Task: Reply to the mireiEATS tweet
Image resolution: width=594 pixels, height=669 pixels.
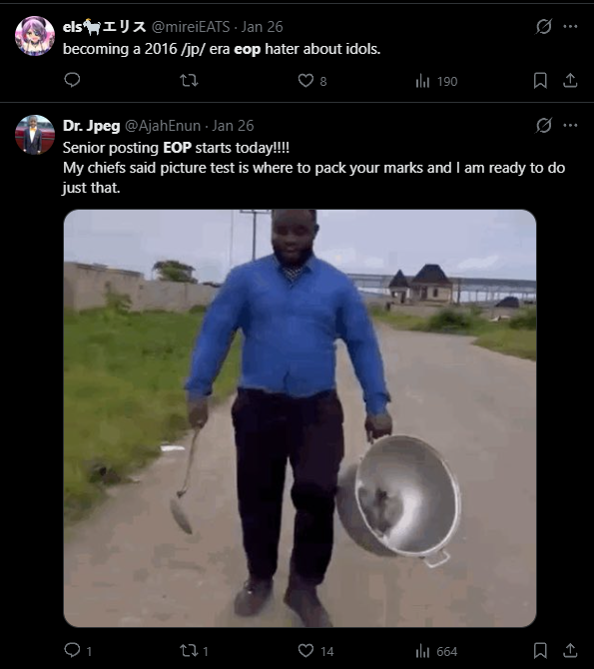Action: tap(72, 80)
